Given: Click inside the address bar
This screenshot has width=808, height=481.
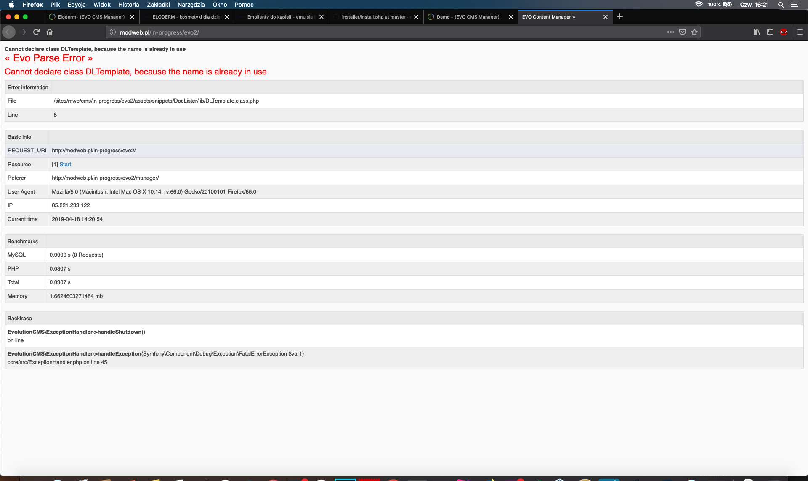Looking at the screenshot, I should (295, 32).
